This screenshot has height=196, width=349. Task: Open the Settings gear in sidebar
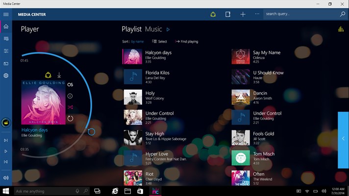click(6, 75)
